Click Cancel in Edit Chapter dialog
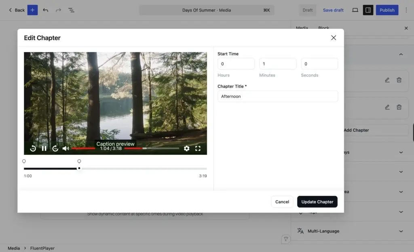414x252 pixels. point(282,202)
